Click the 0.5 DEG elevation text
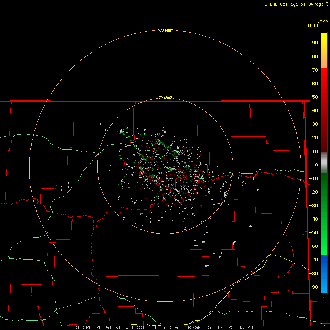This screenshot has height=330, width=330. [167, 327]
